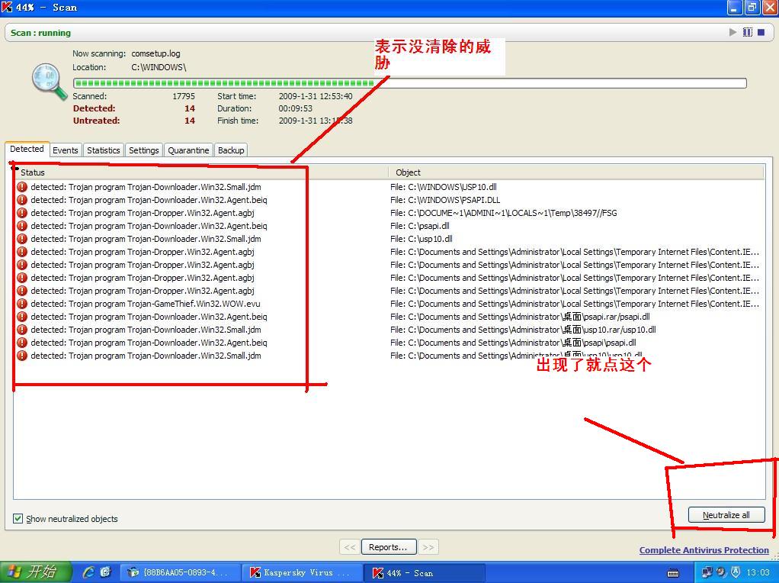Select psapi.rar/psapi.dll object entry
The image size is (779, 583).
tap(520, 317)
